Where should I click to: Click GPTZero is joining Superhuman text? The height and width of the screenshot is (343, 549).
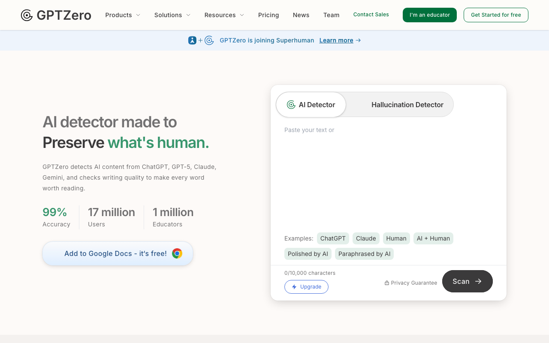tap(267, 40)
